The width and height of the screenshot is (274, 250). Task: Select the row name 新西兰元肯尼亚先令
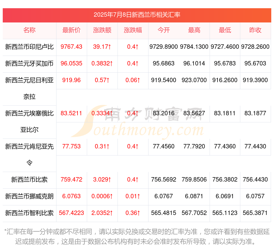pyautogui.click(x=29, y=155)
